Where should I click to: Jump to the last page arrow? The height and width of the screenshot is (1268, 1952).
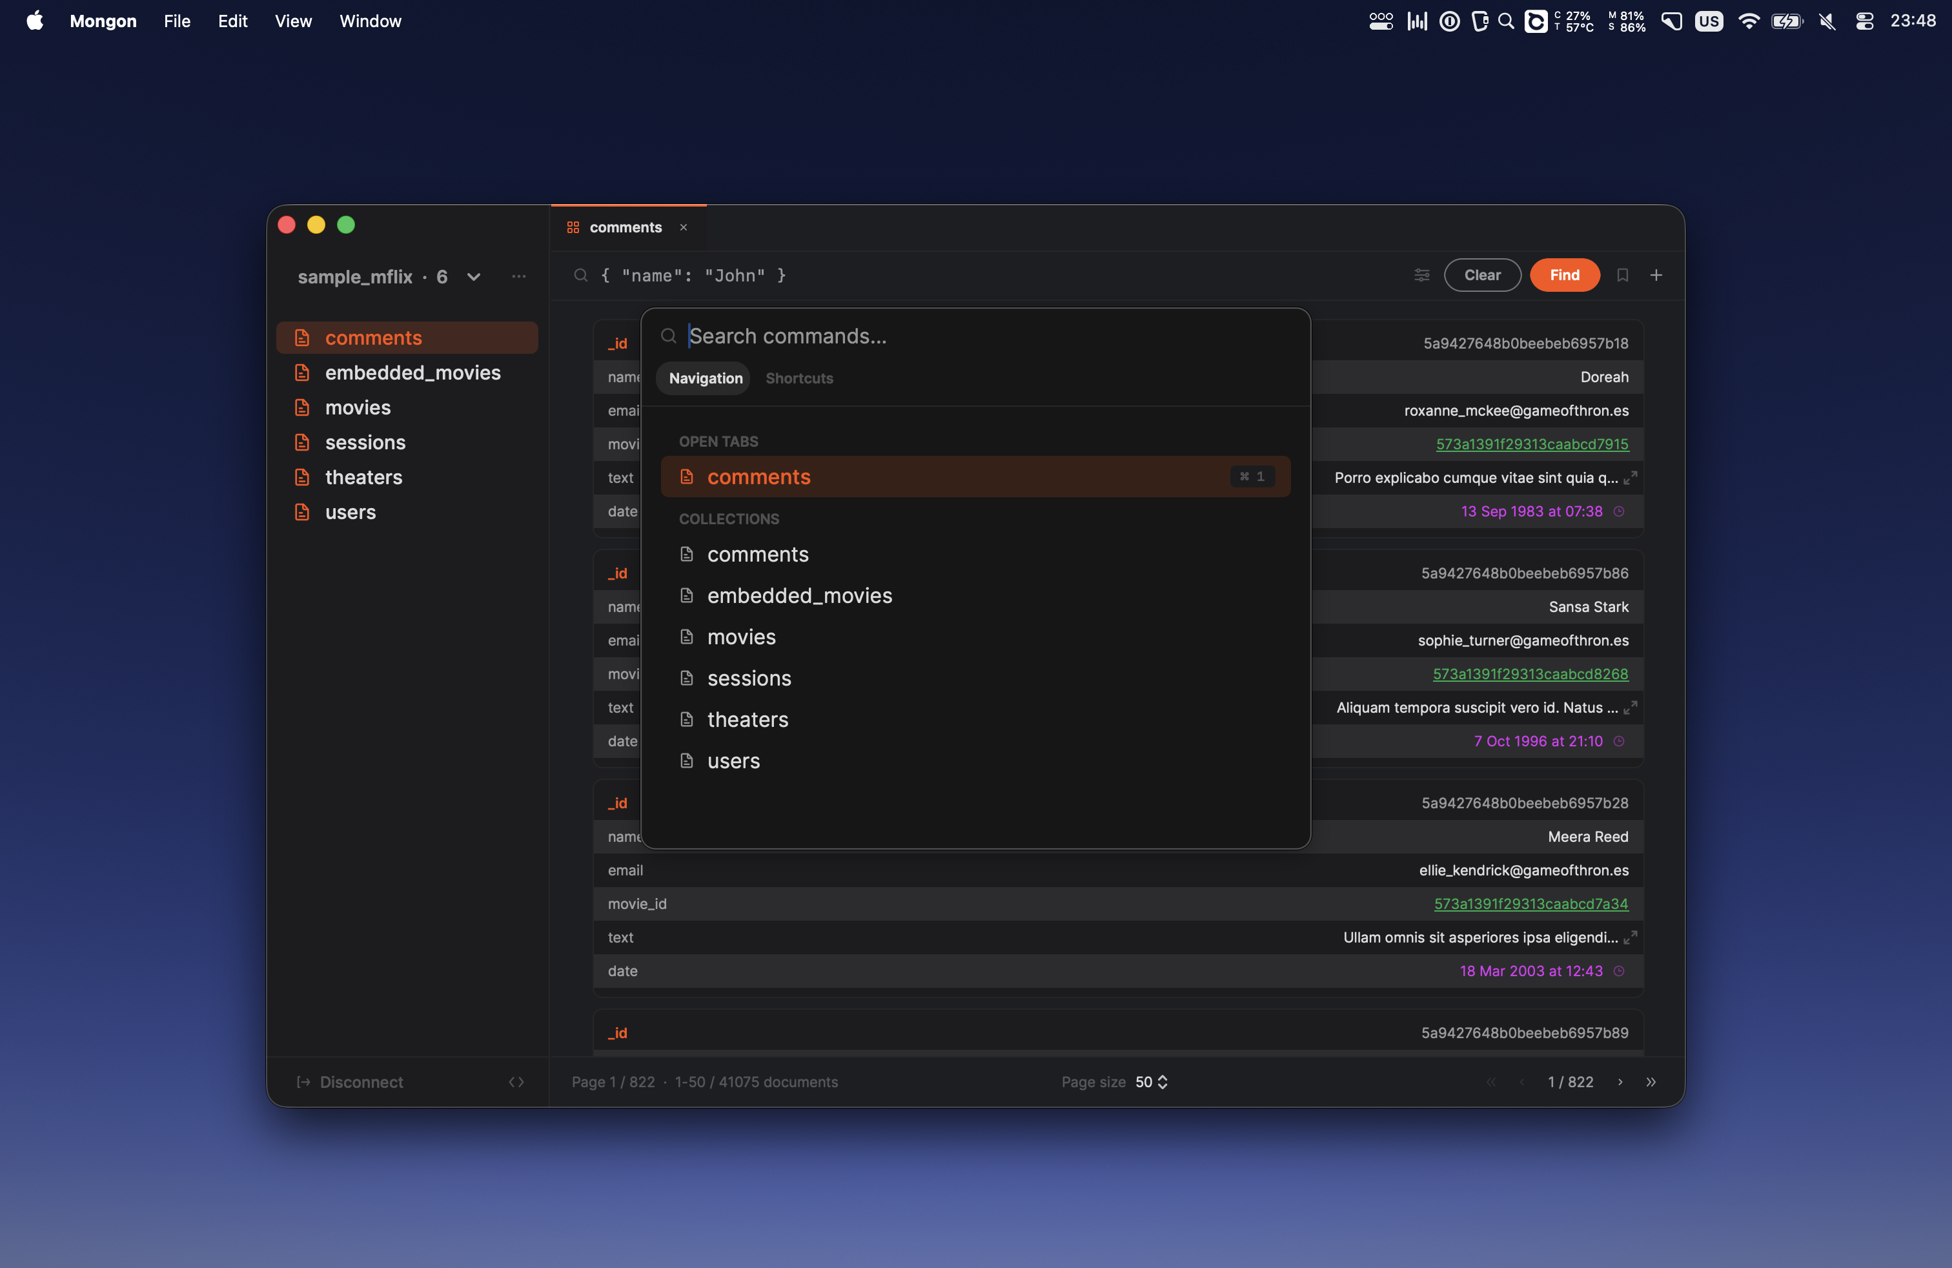1651,1082
